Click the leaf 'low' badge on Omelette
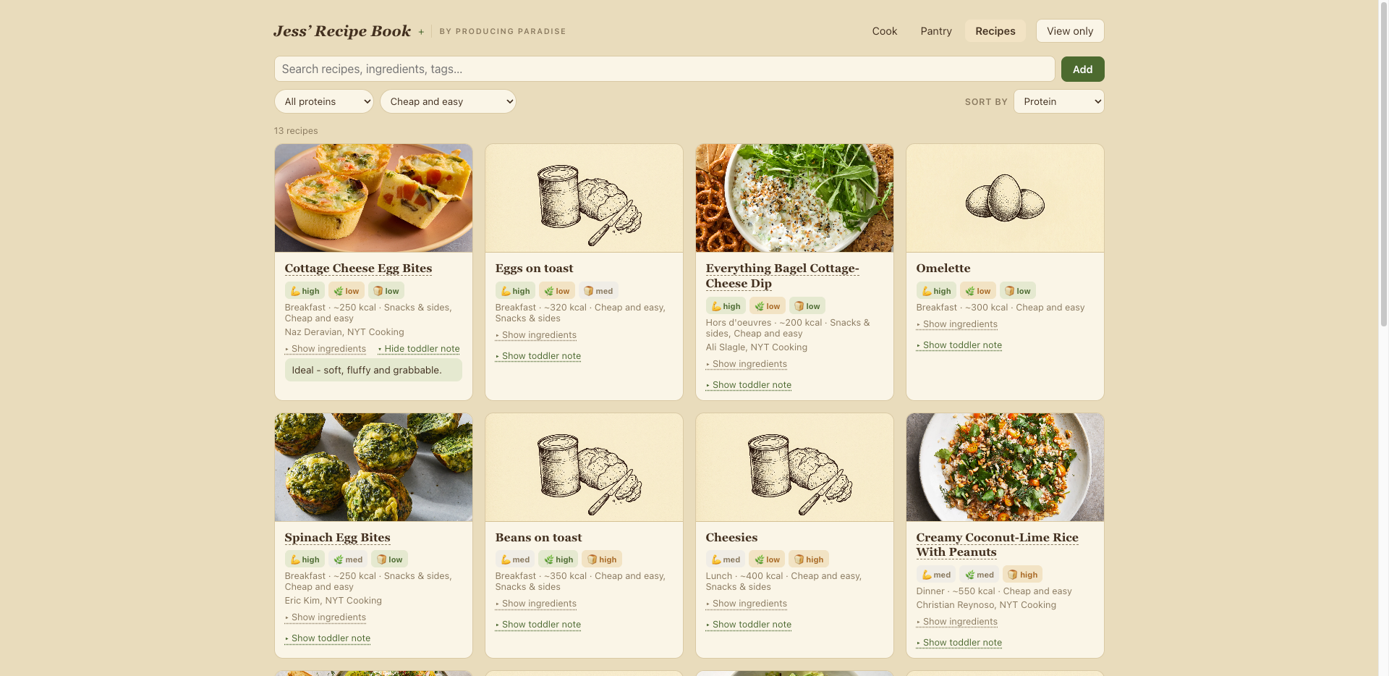Image resolution: width=1389 pixels, height=676 pixels. tap(978, 291)
